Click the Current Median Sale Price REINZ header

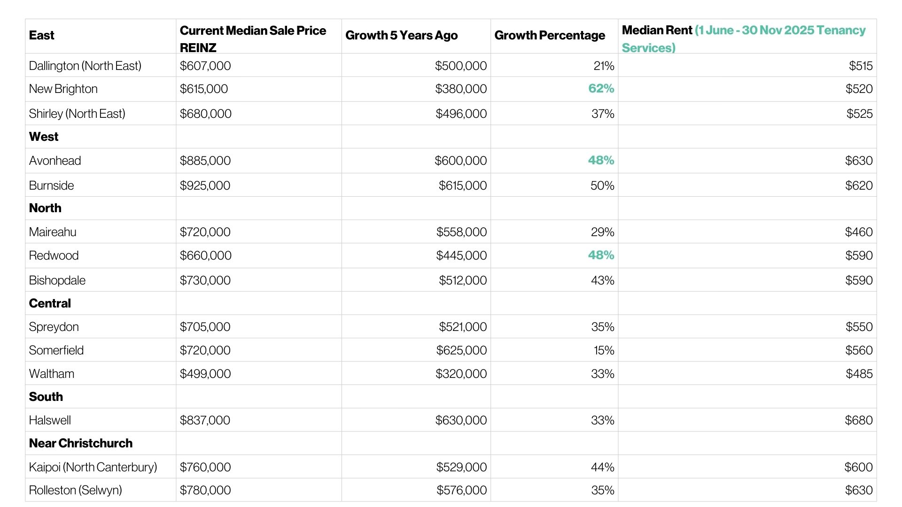point(253,39)
